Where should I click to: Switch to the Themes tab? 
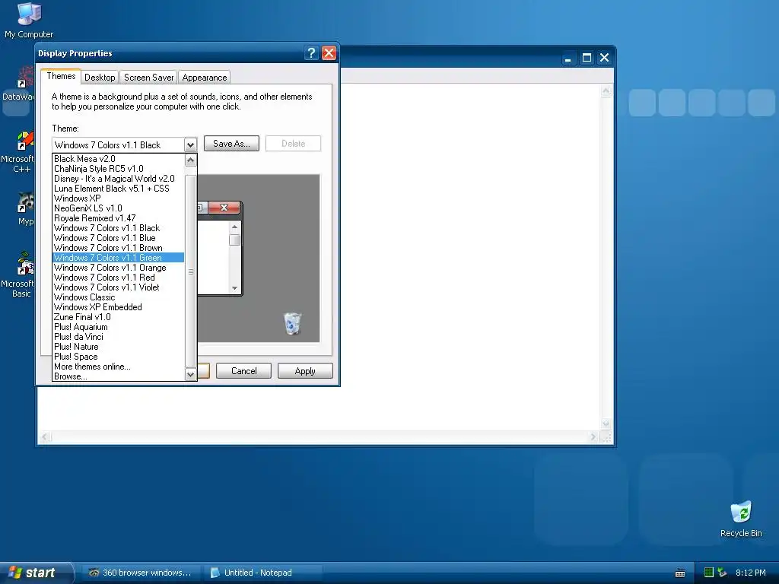pyautogui.click(x=61, y=76)
